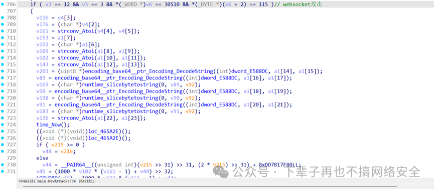Select variable v192 on line 712
The width and height of the screenshot is (434, 189).
(x=42, y=44)
